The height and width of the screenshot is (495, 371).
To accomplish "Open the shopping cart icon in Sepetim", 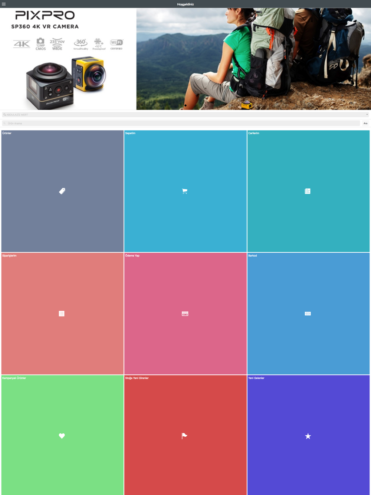I will pyautogui.click(x=185, y=191).
